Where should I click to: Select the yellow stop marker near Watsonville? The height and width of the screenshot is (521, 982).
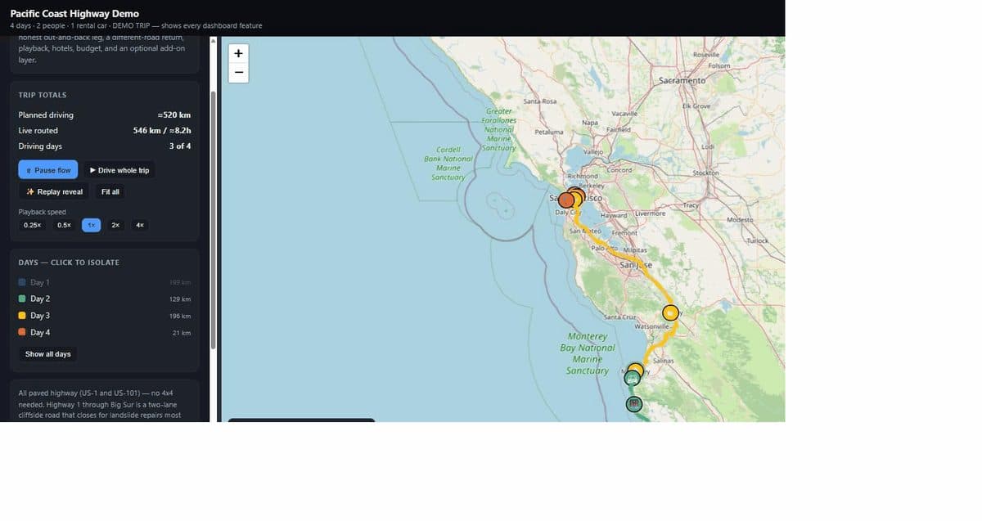coord(670,312)
